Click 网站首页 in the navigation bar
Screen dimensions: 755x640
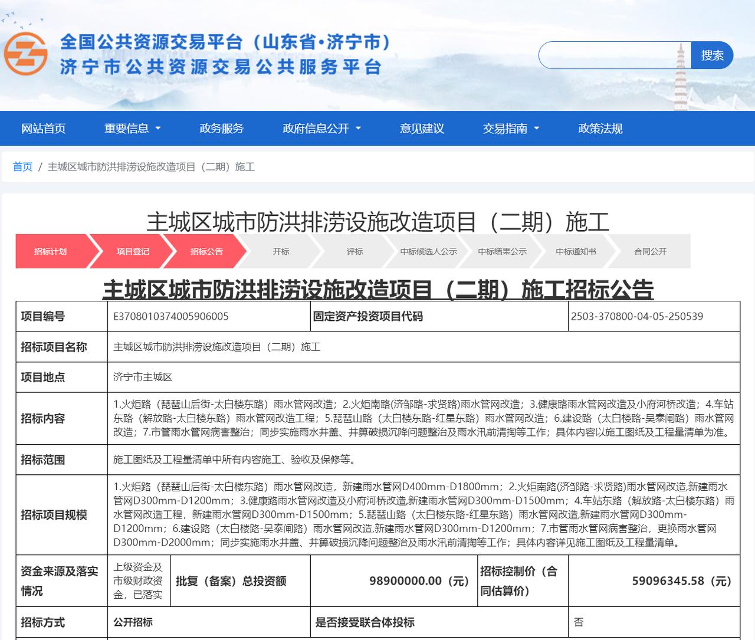(x=44, y=129)
